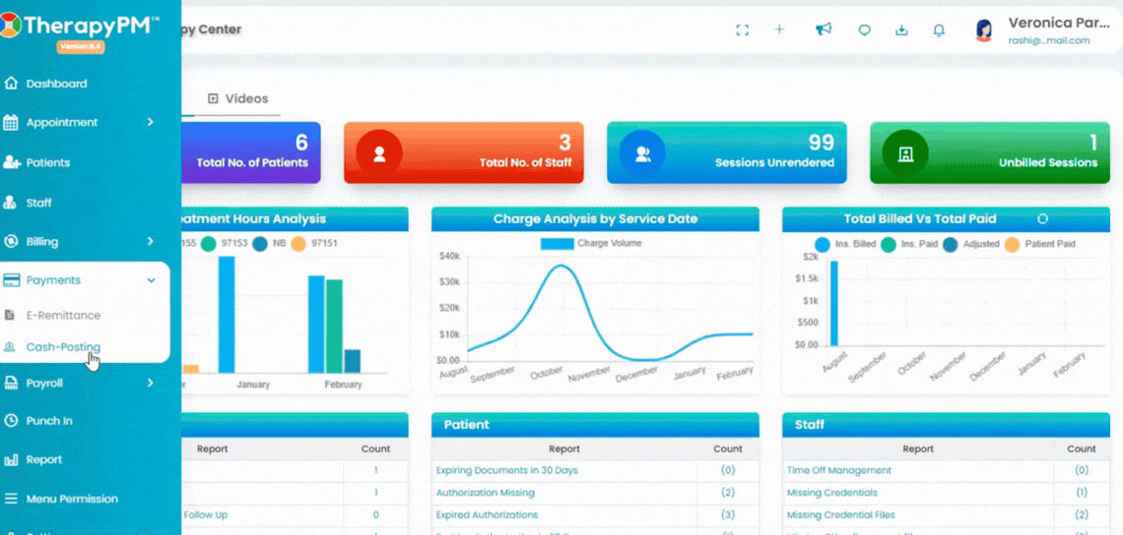Viewport: 1123px width, 535px height.
Task: Click the (1) Missing Credentials count
Action: 1082,493
